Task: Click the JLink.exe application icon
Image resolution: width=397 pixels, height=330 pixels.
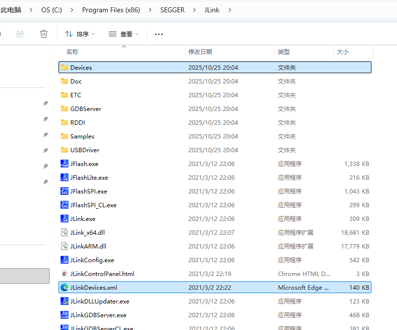Action: click(x=64, y=219)
